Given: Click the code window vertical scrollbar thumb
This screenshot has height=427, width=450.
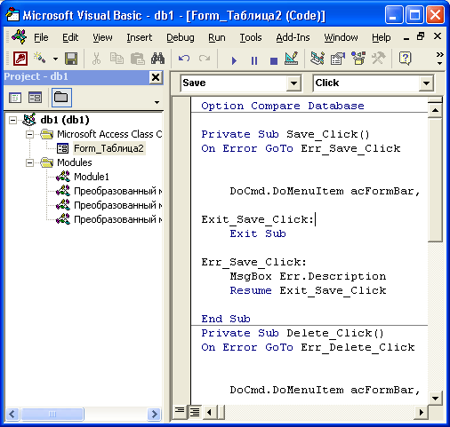Looking at the screenshot, I should pyautogui.click(x=435, y=180).
